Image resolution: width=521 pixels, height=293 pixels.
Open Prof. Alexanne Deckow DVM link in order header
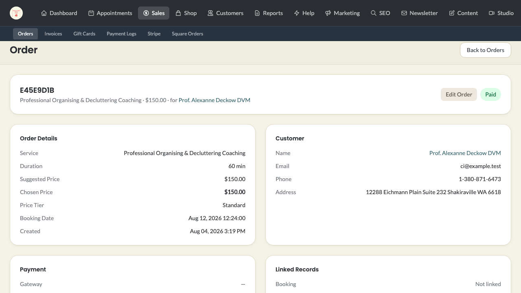pyautogui.click(x=215, y=100)
